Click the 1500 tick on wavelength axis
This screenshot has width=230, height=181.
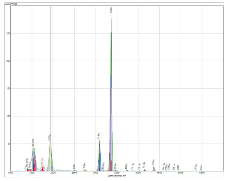(32, 173)
